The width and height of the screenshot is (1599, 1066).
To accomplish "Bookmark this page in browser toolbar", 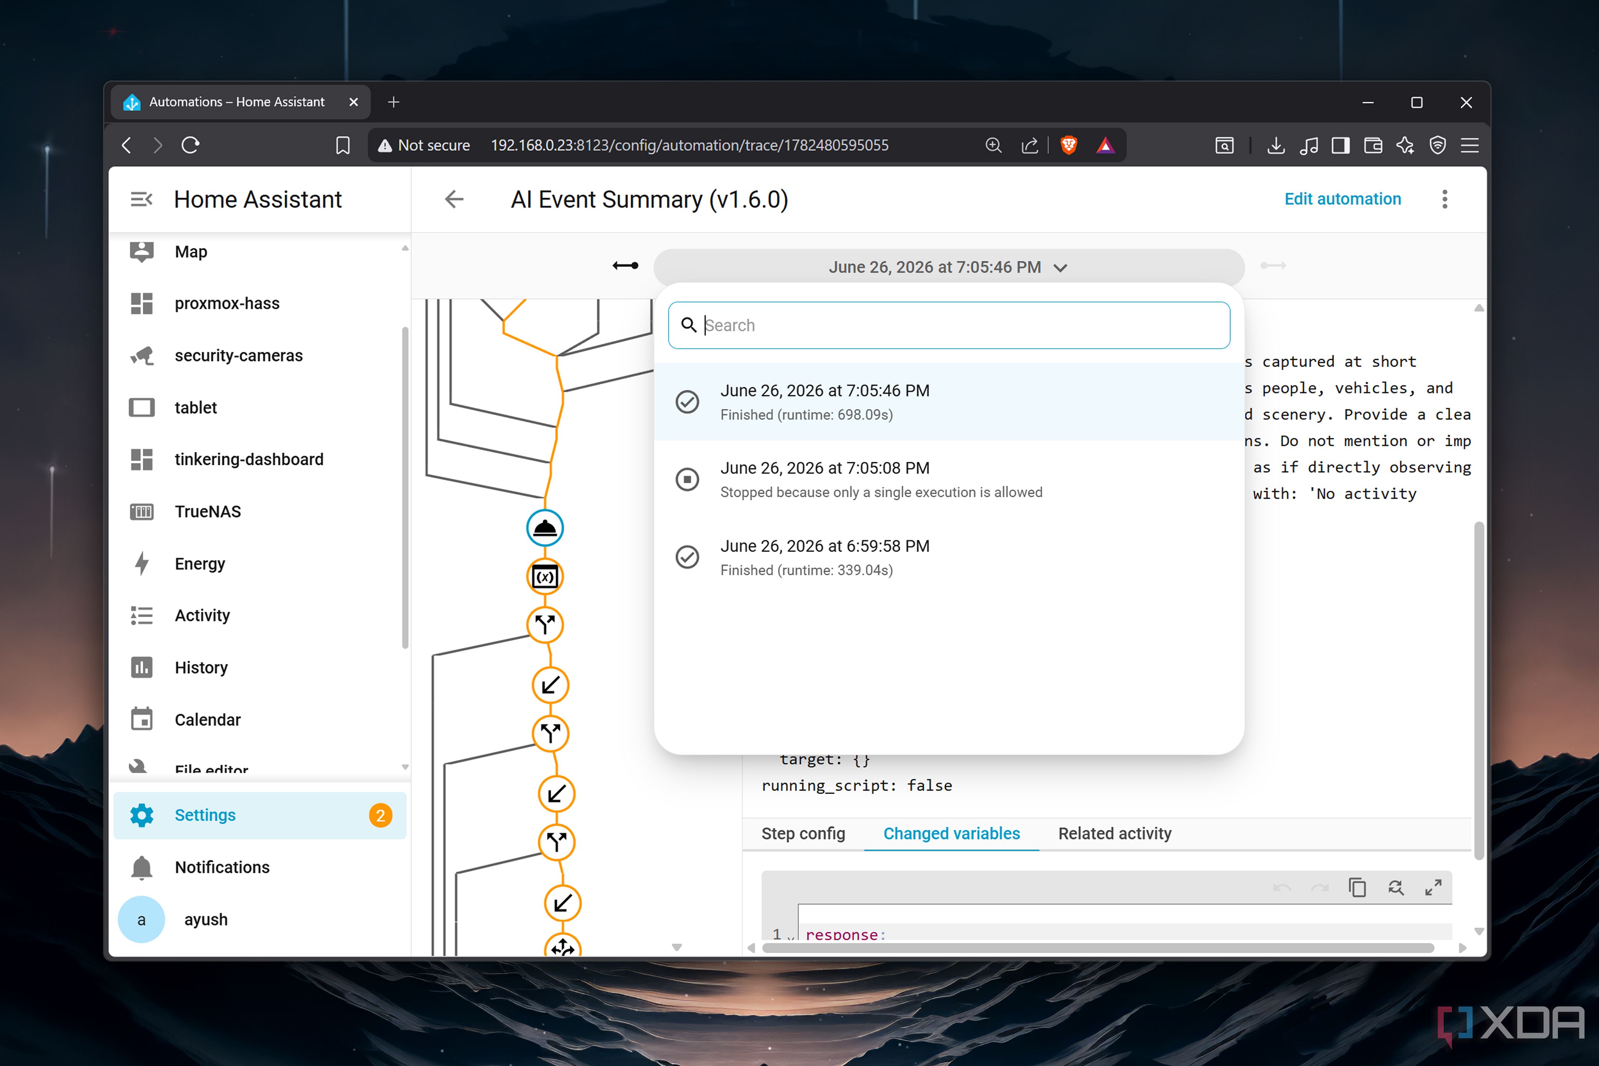I will click(x=343, y=145).
